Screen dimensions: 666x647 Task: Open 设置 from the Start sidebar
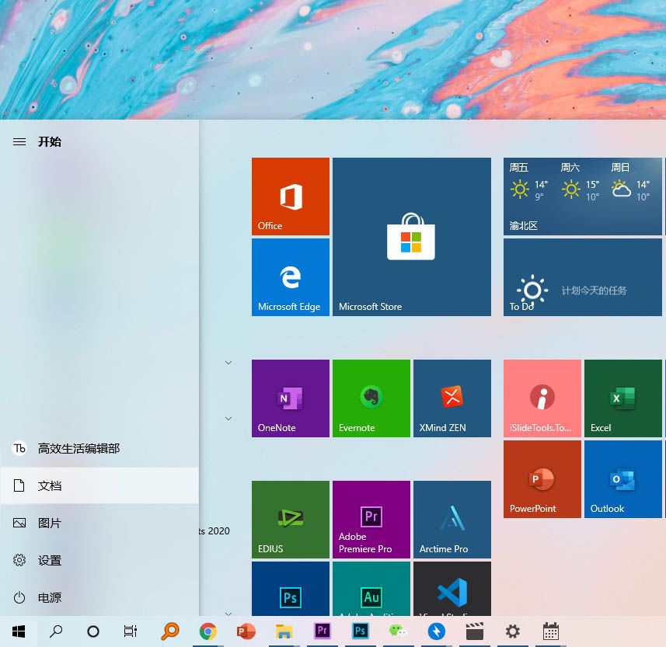[99, 560]
